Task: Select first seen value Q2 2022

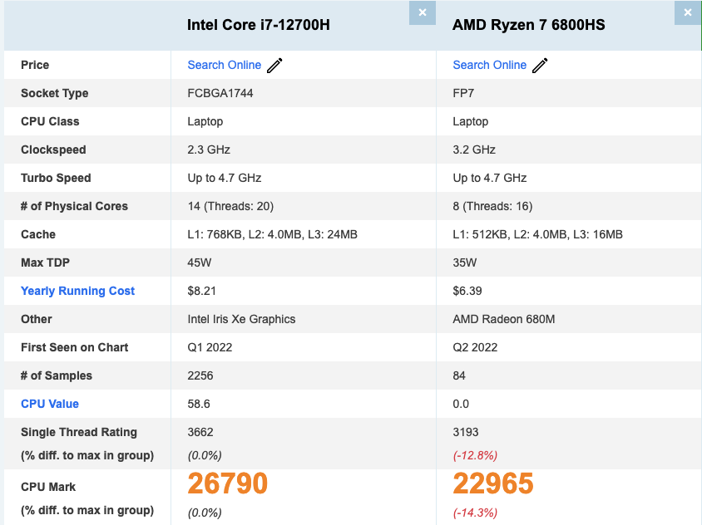Action: tap(475, 347)
